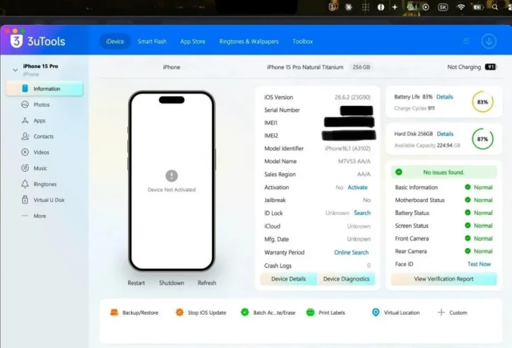Open macOS Wi-Fi menu bar icon
This screenshot has height=348, width=512.
(460, 7)
